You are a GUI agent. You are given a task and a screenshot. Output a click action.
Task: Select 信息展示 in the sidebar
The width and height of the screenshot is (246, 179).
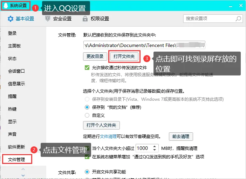click(x=16, y=84)
